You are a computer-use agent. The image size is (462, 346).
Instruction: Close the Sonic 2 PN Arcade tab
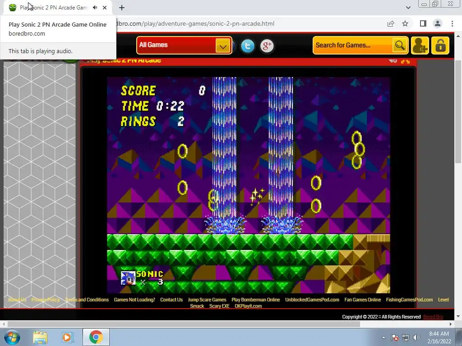[105, 8]
